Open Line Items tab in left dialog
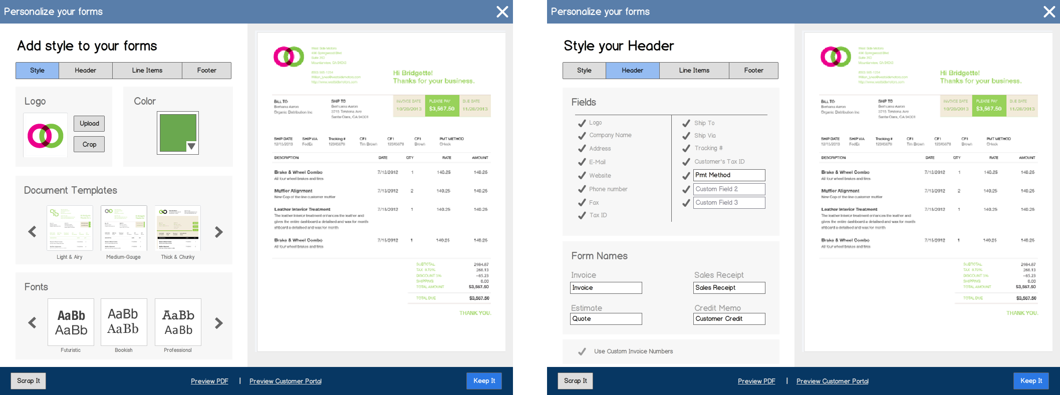This screenshot has width=1060, height=395. coord(147,71)
